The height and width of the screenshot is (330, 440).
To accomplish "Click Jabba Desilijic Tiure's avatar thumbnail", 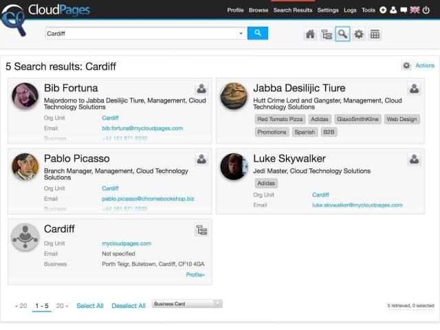I will pyautogui.click(x=233, y=96).
